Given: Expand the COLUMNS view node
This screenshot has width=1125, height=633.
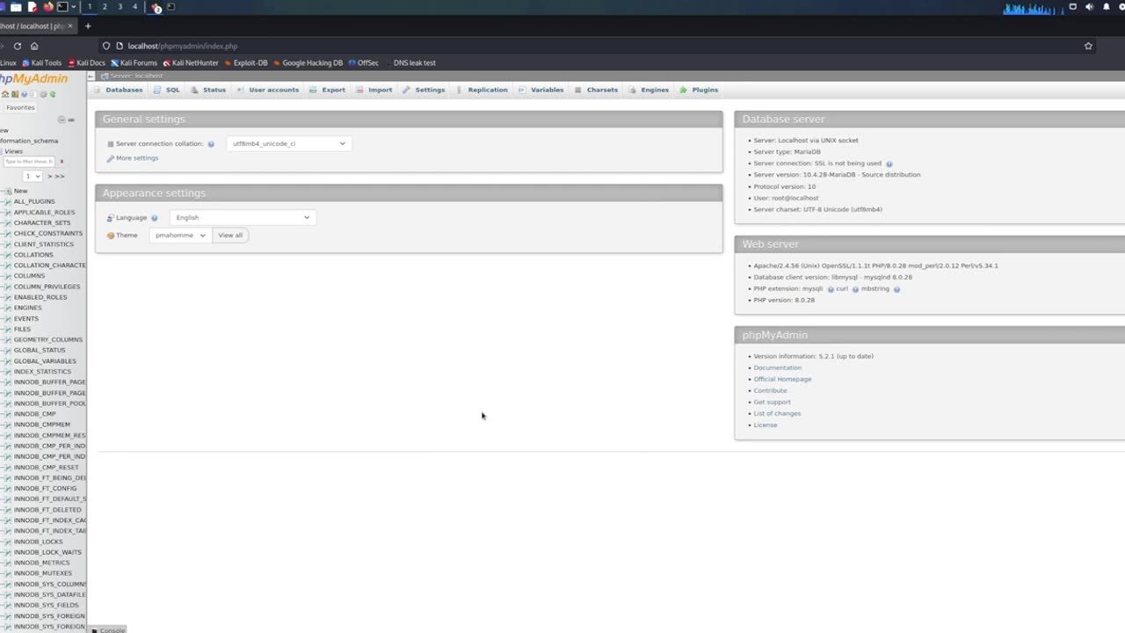Looking at the screenshot, I should pyautogui.click(x=6, y=276).
